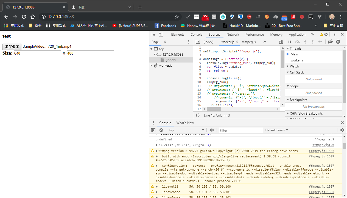Open console settings gear icon

pos(342,130)
